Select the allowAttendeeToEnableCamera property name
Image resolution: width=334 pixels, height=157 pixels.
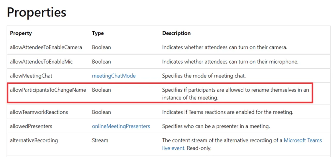pyautogui.click(x=46, y=47)
